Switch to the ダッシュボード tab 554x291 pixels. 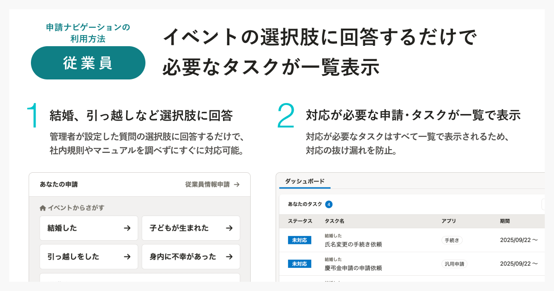(x=305, y=181)
